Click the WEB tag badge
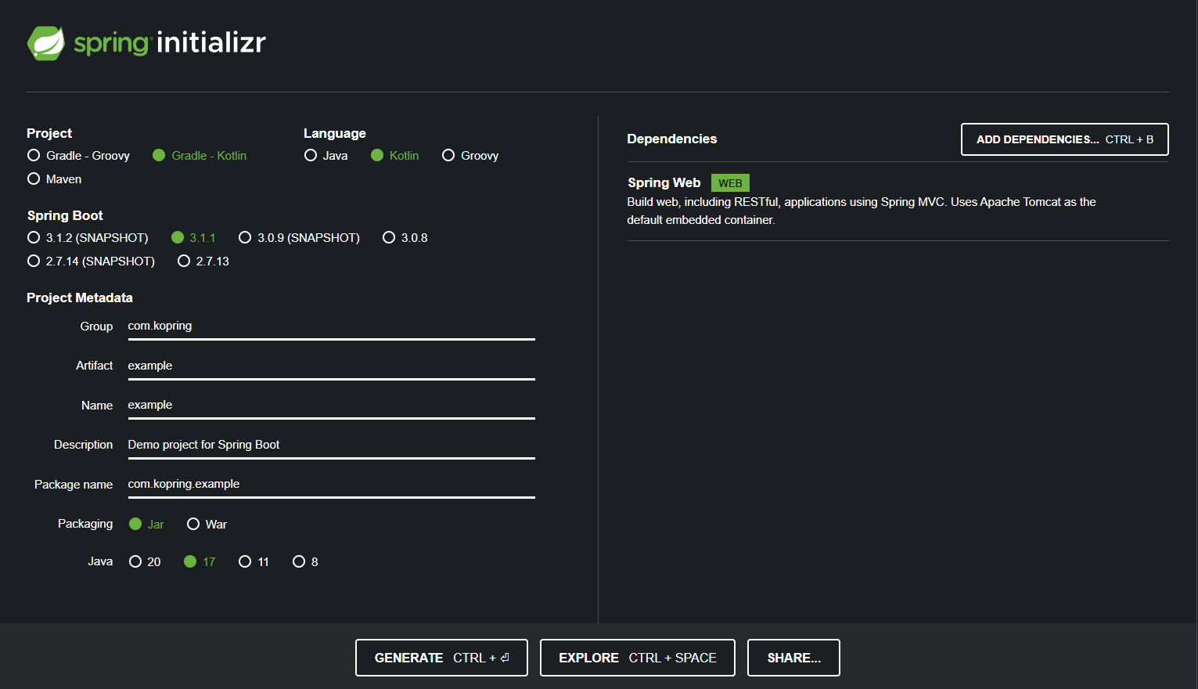1198x689 pixels. (730, 183)
